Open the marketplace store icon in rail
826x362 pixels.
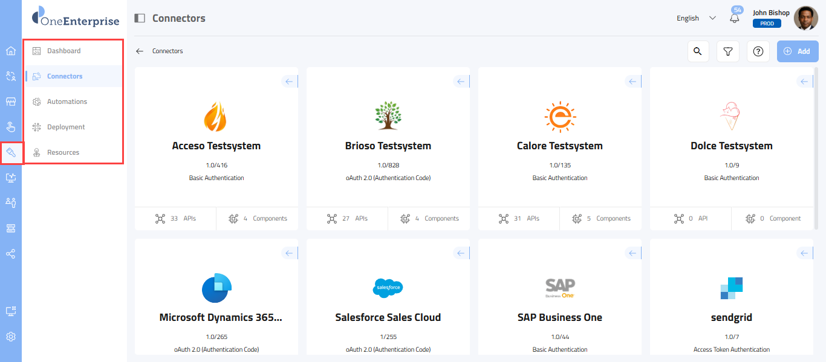coord(11,102)
